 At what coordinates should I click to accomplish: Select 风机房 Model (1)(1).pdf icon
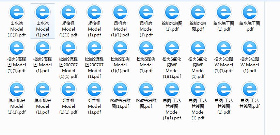120,12
